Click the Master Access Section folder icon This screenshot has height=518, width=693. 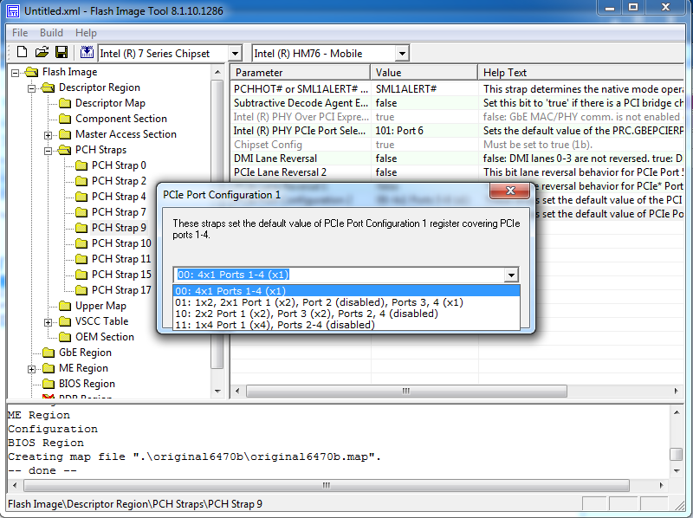point(65,134)
